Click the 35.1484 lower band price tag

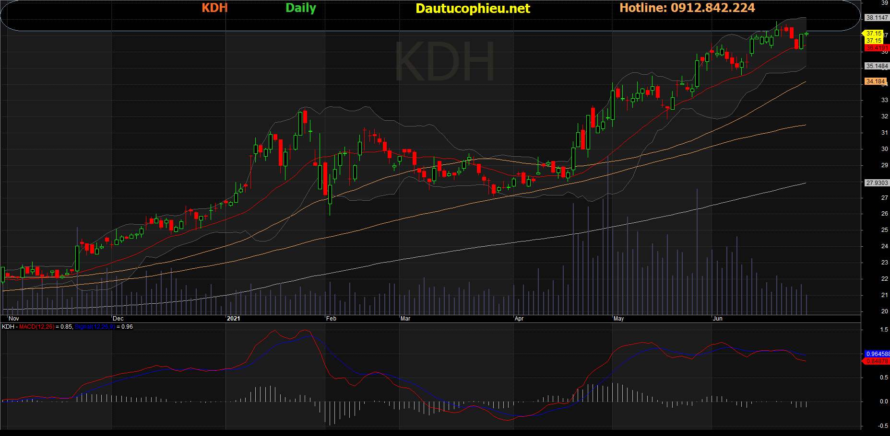coord(877,66)
